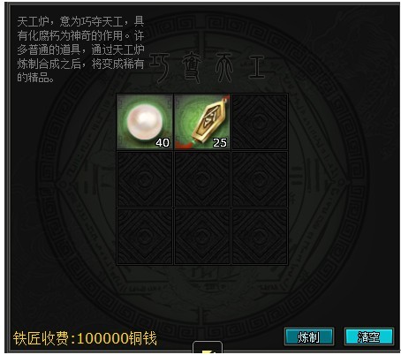The width and height of the screenshot is (401, 355).
Task: Select the empty bottom-left furnace slot
Action: coord(145,237)
